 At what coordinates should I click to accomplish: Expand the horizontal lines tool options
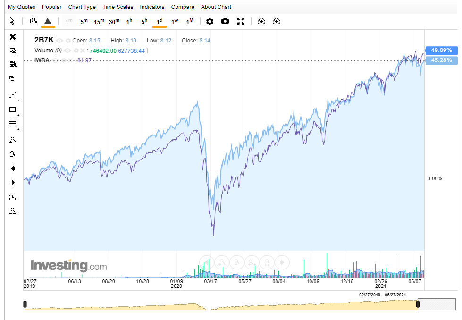click(x=18, y=129)
